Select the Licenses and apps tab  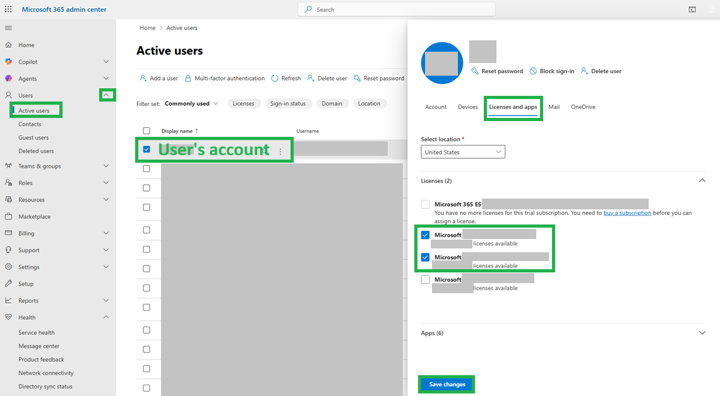click(x=513, y=107)
